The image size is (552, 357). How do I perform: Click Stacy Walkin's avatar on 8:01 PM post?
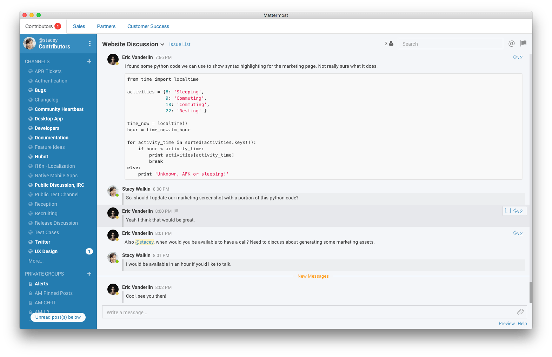tap(113, 257)
